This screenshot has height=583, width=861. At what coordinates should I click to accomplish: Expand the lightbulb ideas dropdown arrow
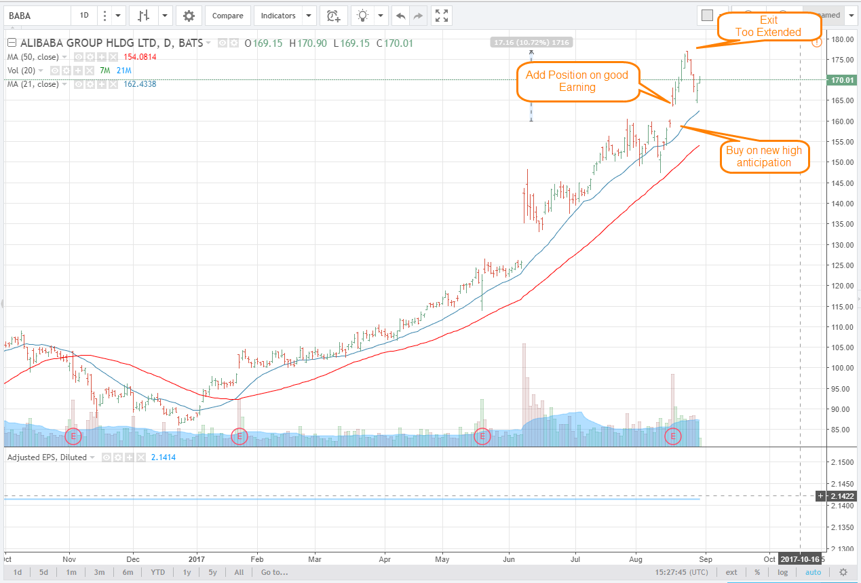coord(381,16)
